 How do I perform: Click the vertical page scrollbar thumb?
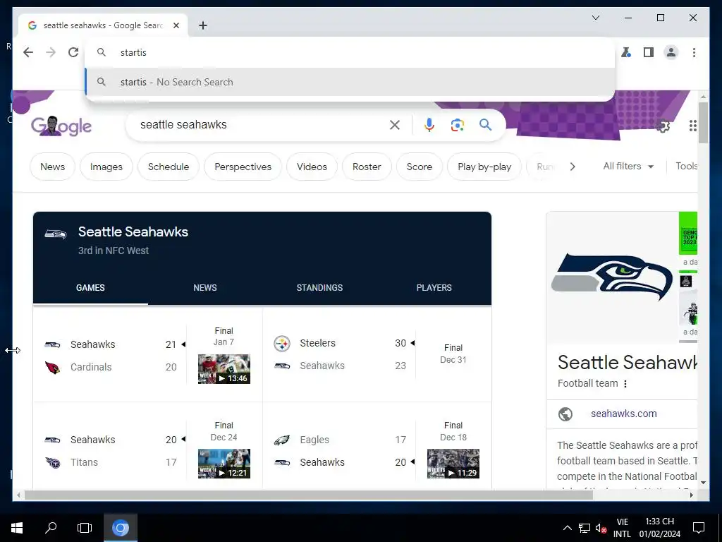click(703, 123)
